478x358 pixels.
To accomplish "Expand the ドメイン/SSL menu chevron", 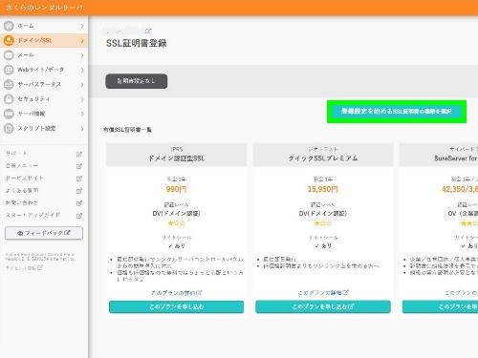I will [82, 40].
